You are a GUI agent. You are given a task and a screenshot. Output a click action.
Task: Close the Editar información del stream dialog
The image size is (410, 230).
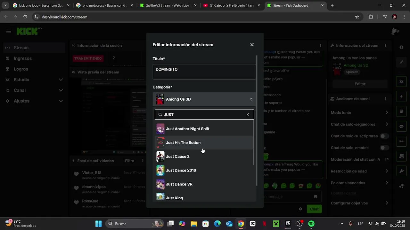[x=252, y=45]
